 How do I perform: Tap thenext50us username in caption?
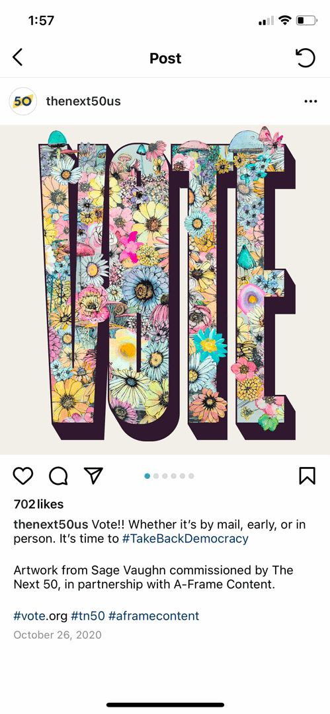51,524
